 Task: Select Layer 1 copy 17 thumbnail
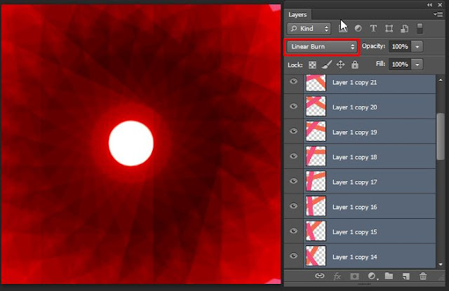click(x=316, y=181)
